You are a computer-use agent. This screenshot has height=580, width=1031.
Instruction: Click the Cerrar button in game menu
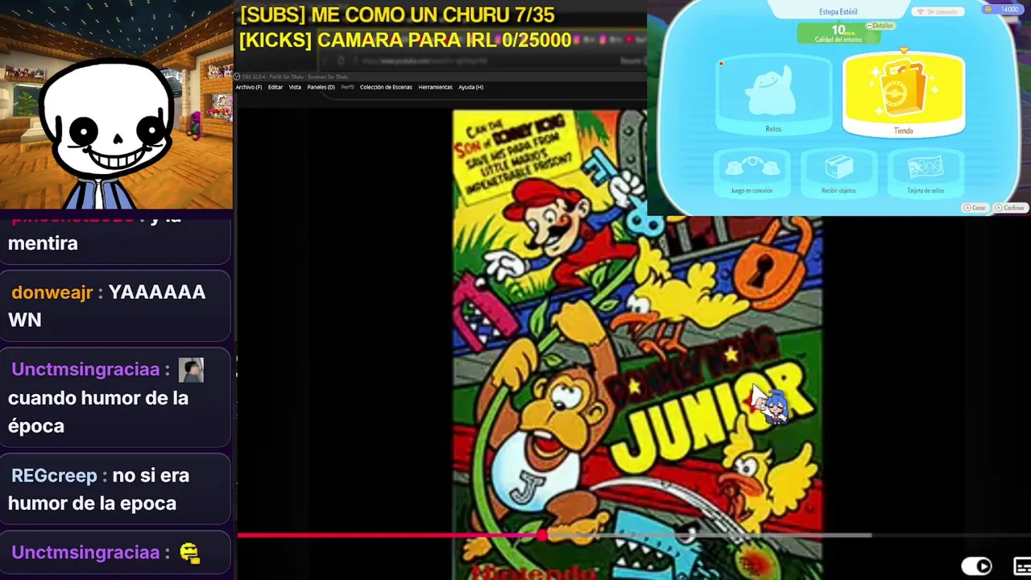tap(975, 208)
